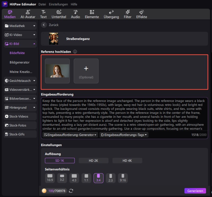Screen dimensions: 212x197
Task: Open the Audio tool
Action: pyautogui.click(x=75, y=14)
